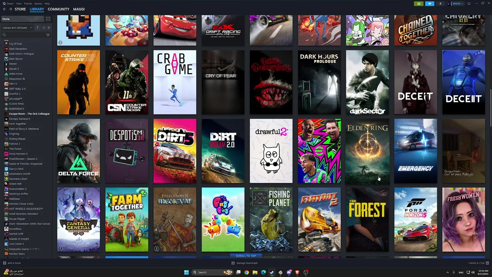Switch to Big Picture mode icon

pyautogui.click(x=469, y=3)
